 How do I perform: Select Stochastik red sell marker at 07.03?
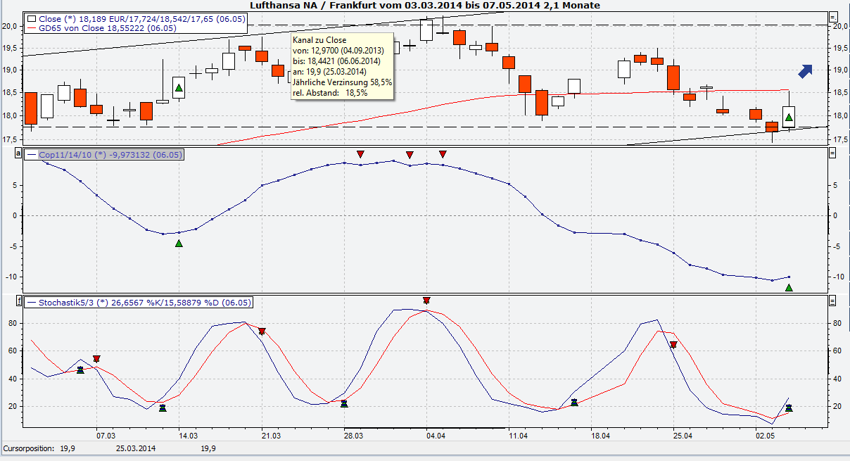click(96, 359)
